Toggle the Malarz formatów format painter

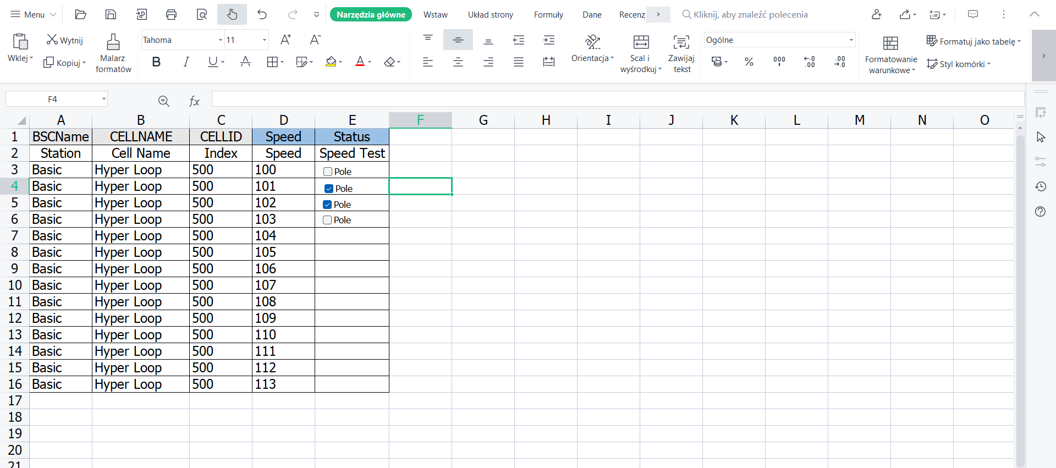pyautogui.click(x=113, y=53)
